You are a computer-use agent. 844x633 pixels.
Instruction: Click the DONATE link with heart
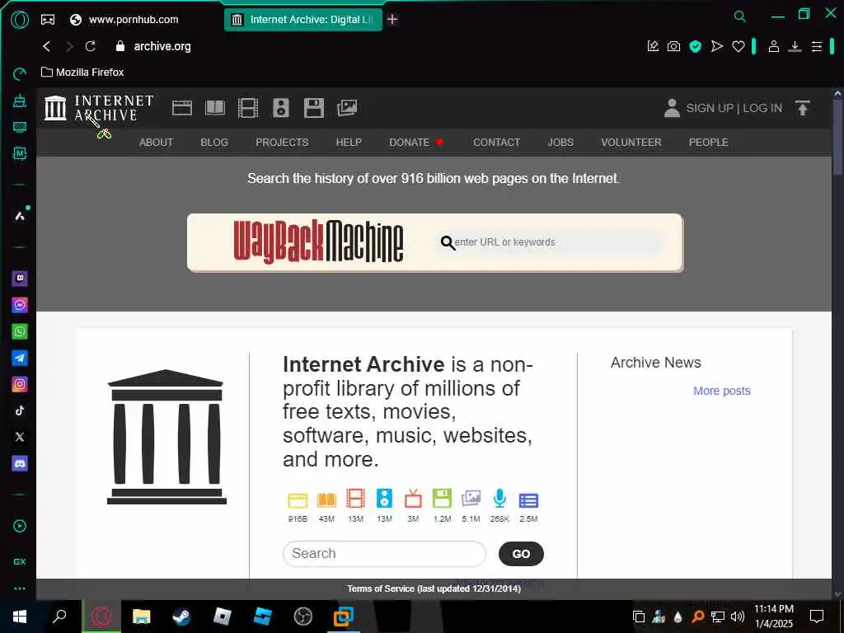pos(416,142)
